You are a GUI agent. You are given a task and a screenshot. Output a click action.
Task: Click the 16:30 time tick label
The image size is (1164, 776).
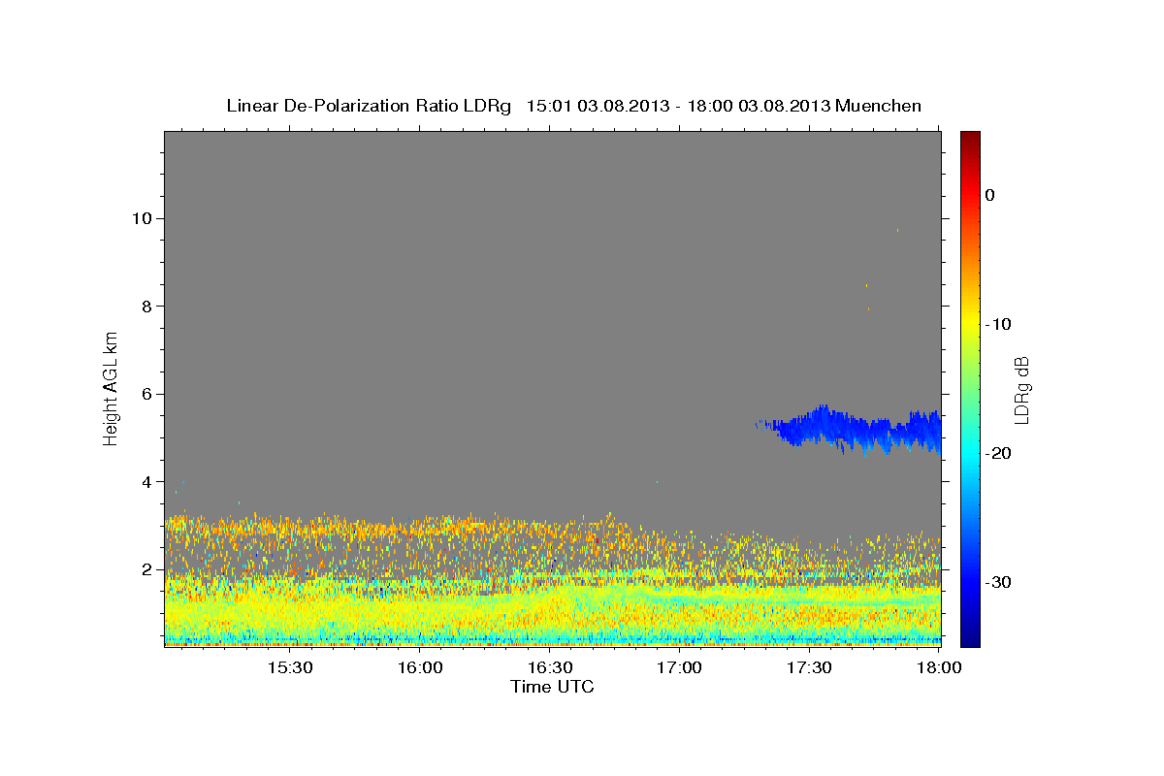tap(550, 667)
